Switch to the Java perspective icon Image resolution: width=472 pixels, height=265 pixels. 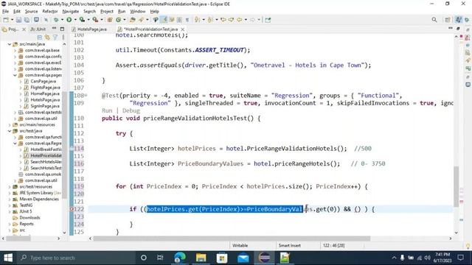[x=458, y=20]
